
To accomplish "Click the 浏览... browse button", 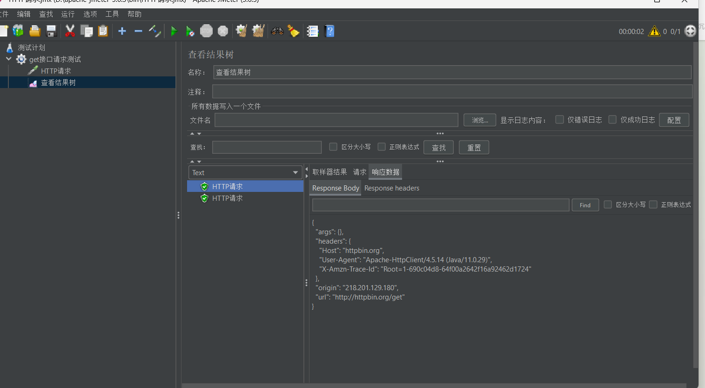I will click(480, 120).
